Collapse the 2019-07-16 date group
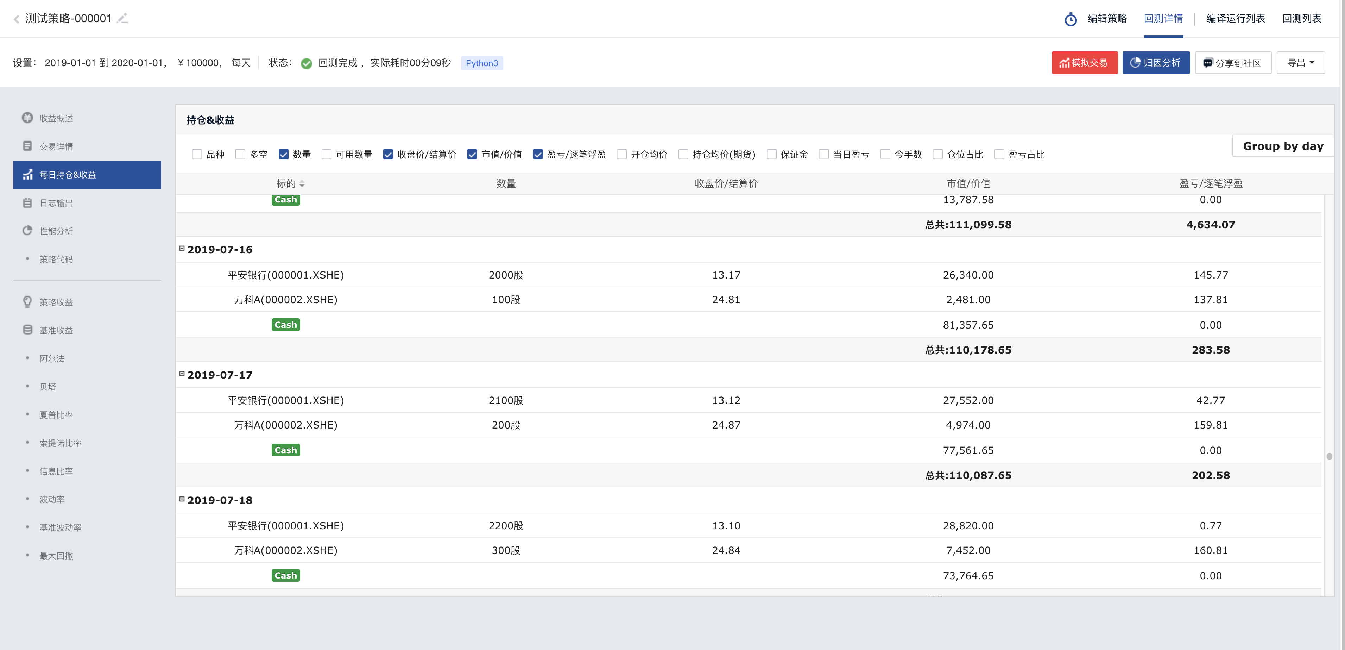The image size is (1345, 650). (x=182, y=249)
